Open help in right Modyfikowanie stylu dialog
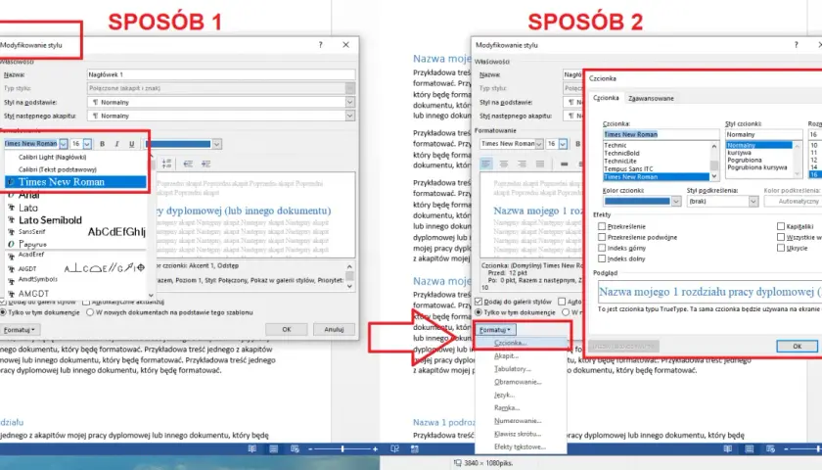 (x=796, y=45)
